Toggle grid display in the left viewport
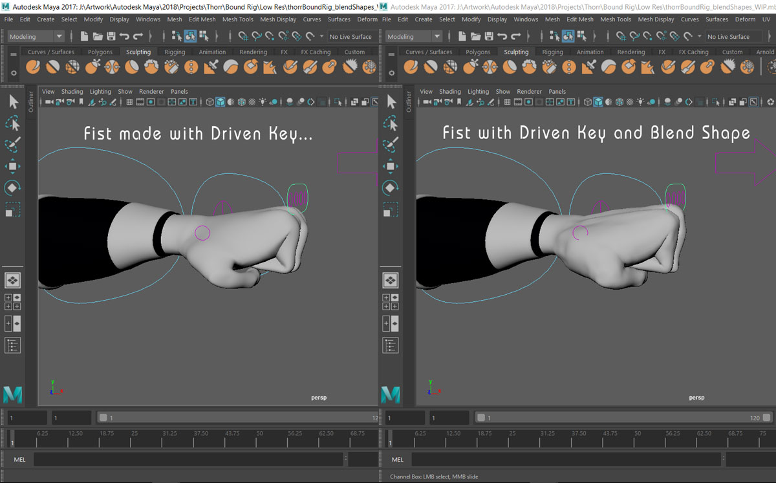This screenshot has height=483, width=776. click(128, 102)
